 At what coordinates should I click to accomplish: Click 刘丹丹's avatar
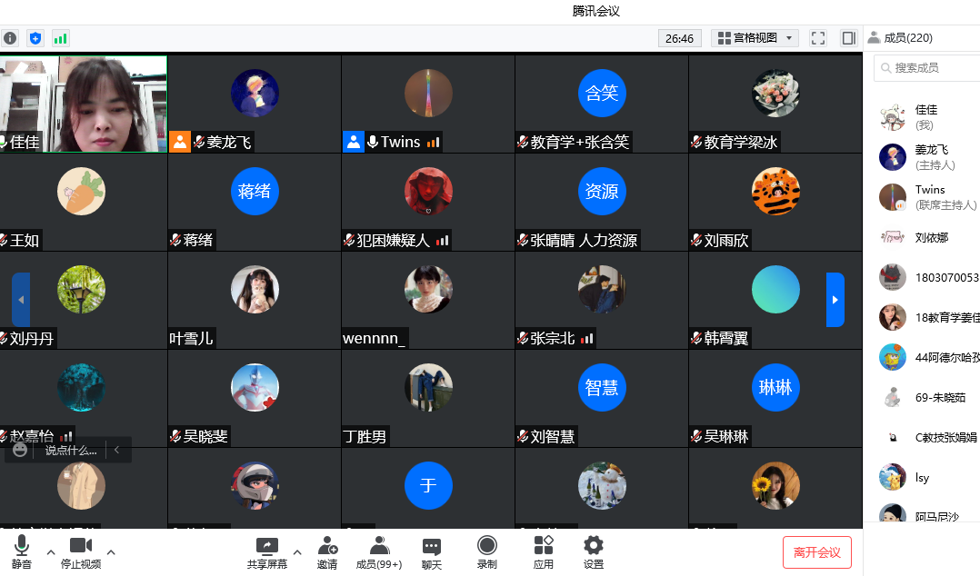click(81, 289)
